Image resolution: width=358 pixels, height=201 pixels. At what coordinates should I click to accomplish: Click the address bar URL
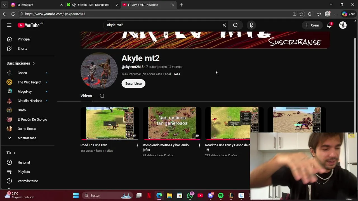pyautogui.click(x=55, y=14)
